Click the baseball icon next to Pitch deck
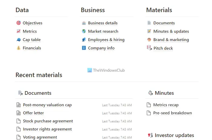The width and height of the screenshot is (212, 140). [149, 48]
